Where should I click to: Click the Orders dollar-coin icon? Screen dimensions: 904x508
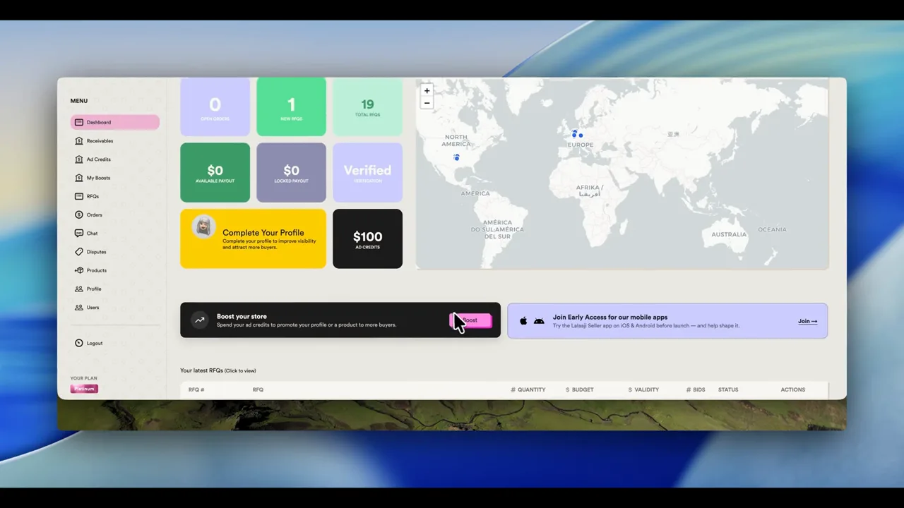pyautogui.click(x=79, y=214)
